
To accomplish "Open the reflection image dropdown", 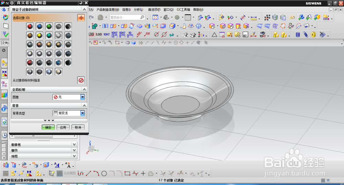I will point(83,97).
